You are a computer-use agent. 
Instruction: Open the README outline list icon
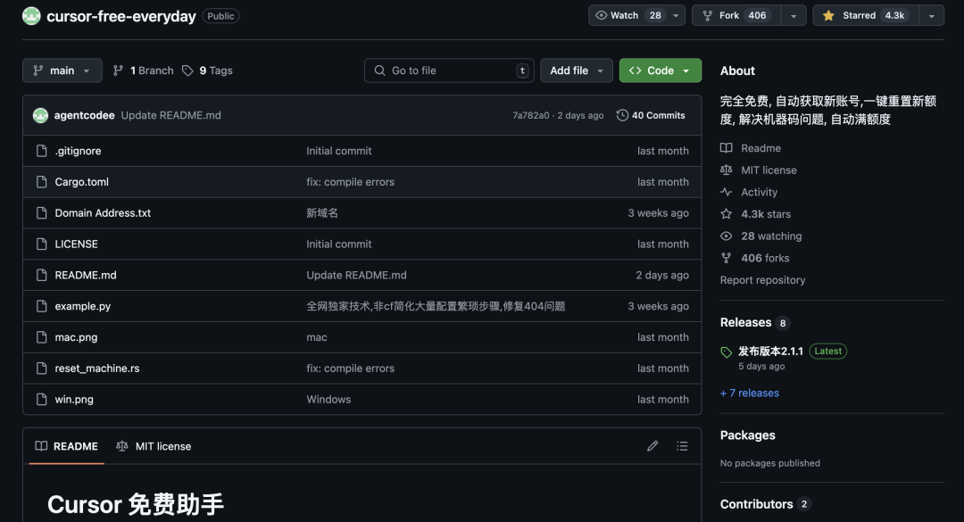point(683,446)
